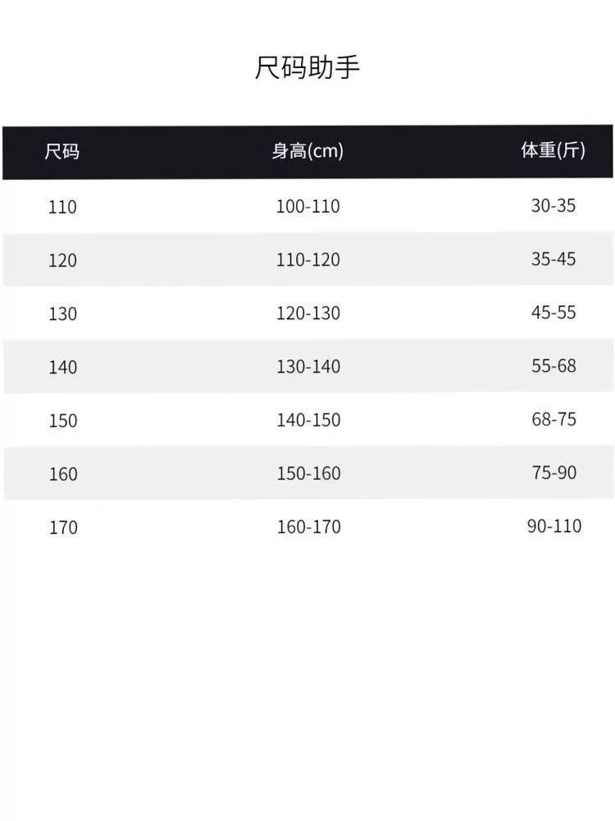Image resolution: width=615 pixels, height=821 pixels.
Task: Click the weight range 68-75 cell
Action: click(553, 420)
